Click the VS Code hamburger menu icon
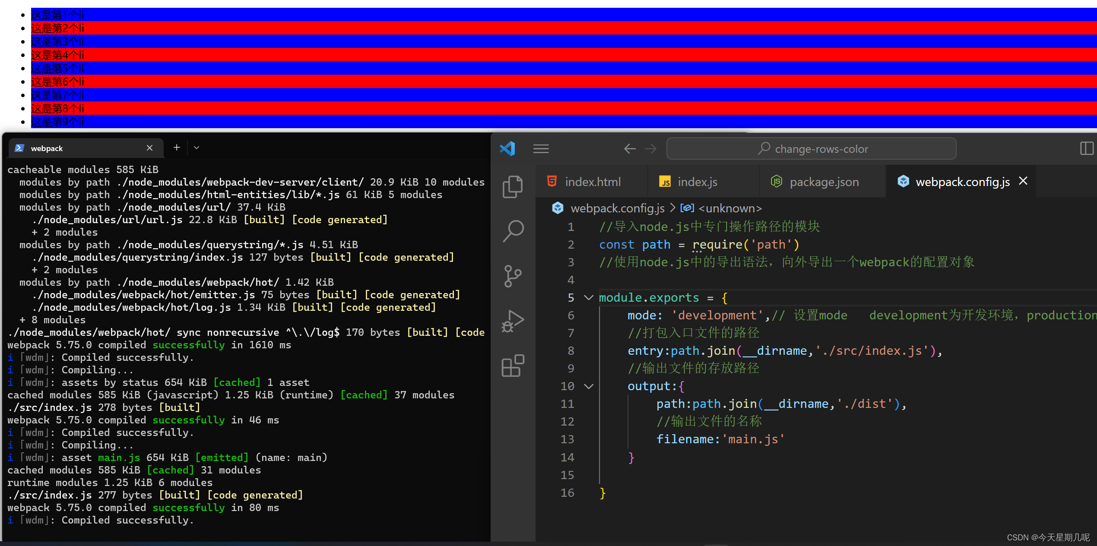The image size is (1097, 546). [x=541, y=149]
